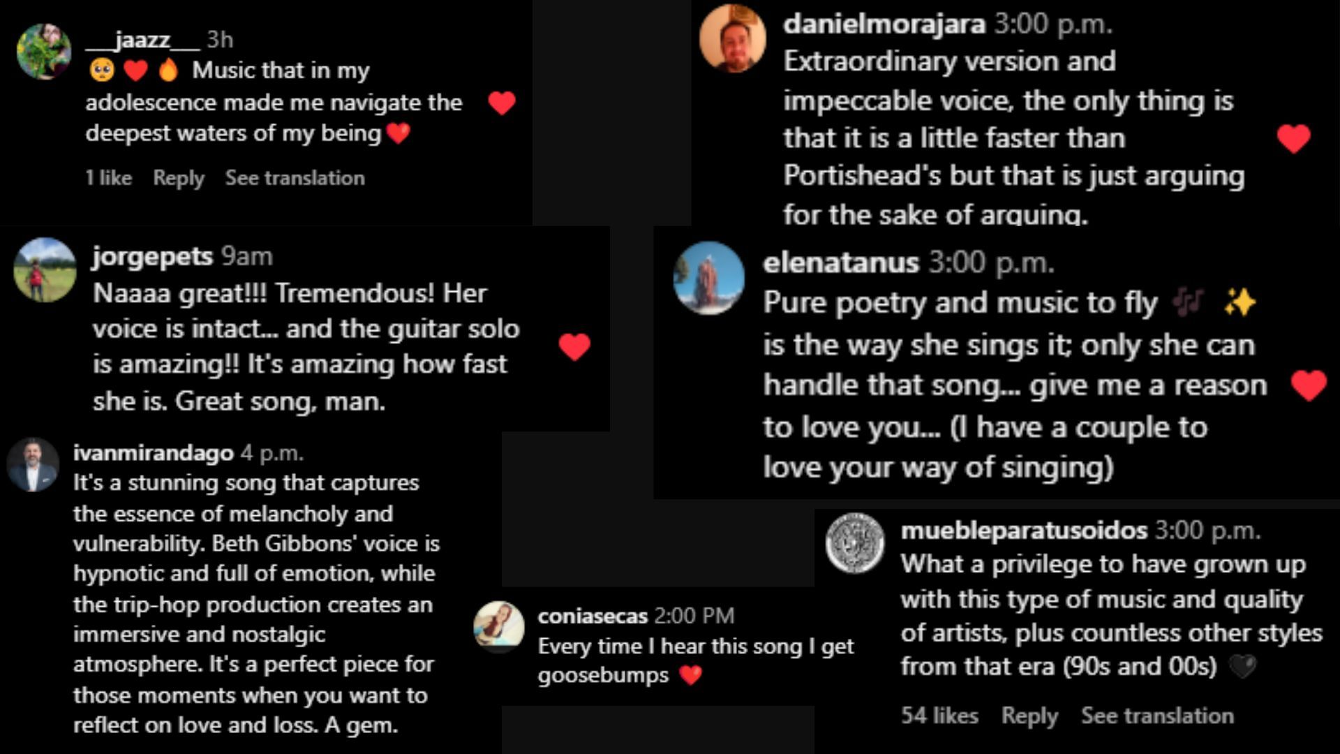Like jorgepets' comment with the heart

(574, 346)
